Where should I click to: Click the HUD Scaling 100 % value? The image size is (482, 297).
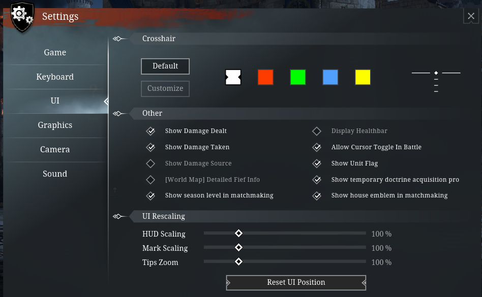tap(381, 234)
